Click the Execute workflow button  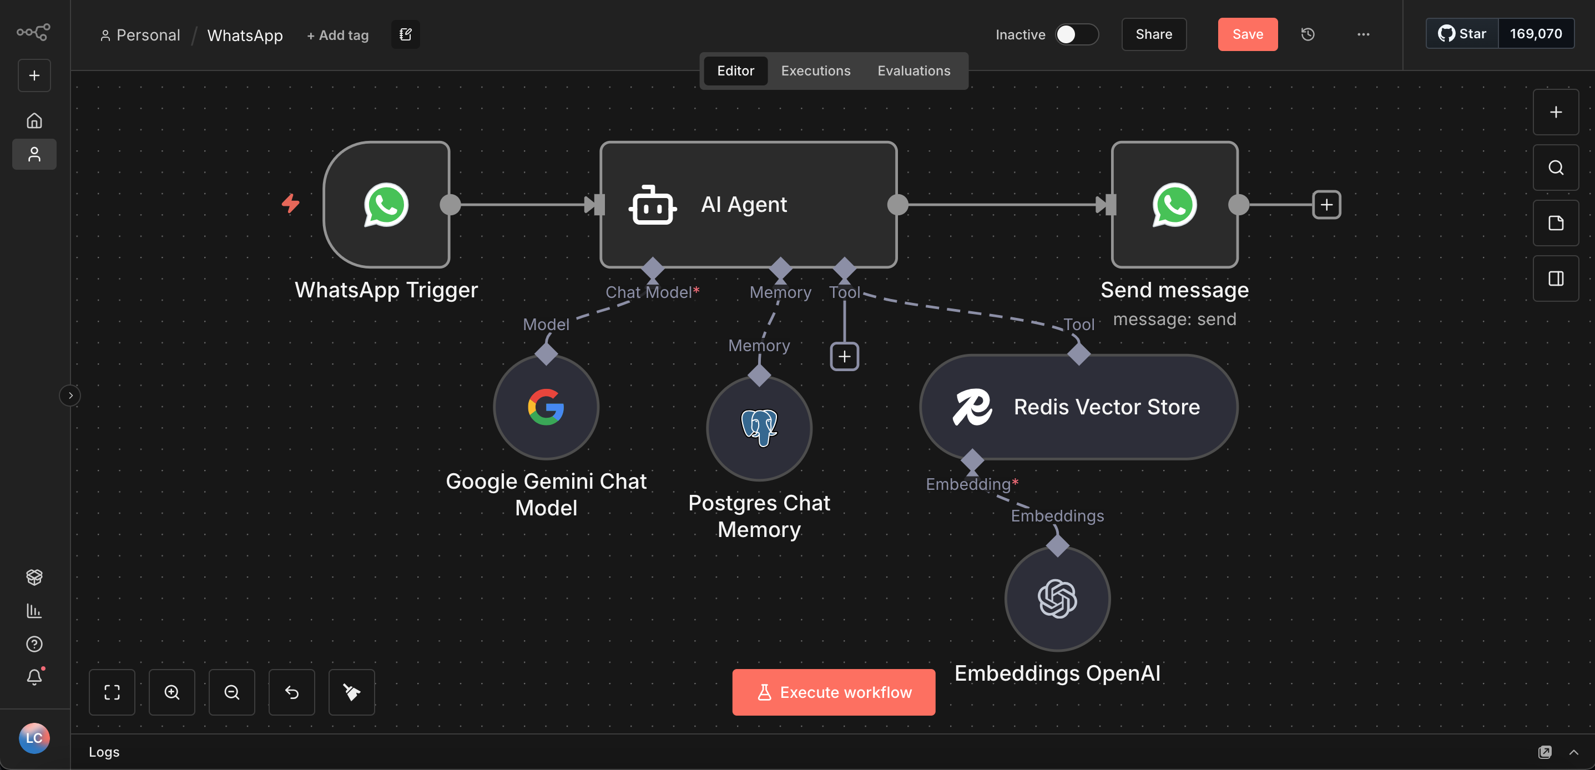point(834,692)
